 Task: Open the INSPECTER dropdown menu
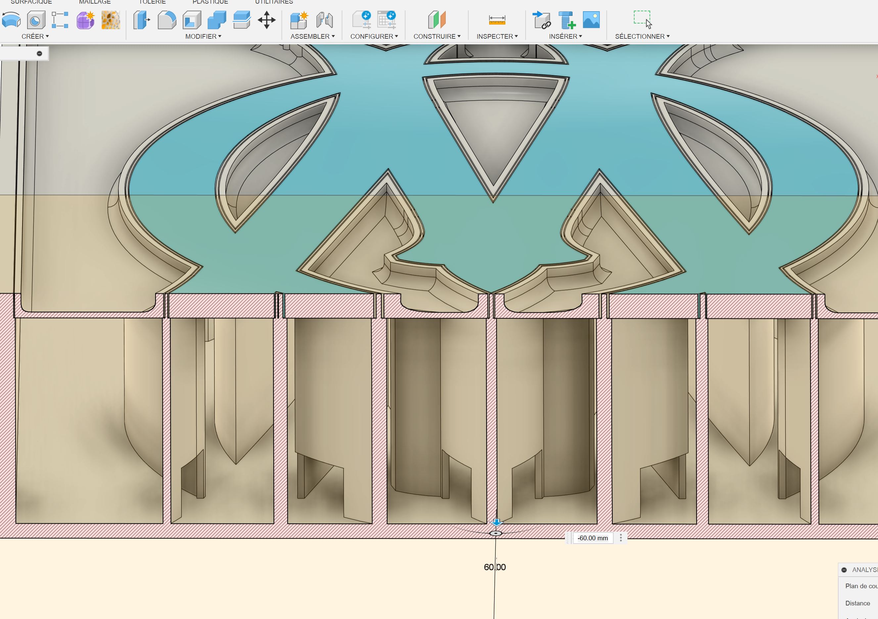[497, 36]
